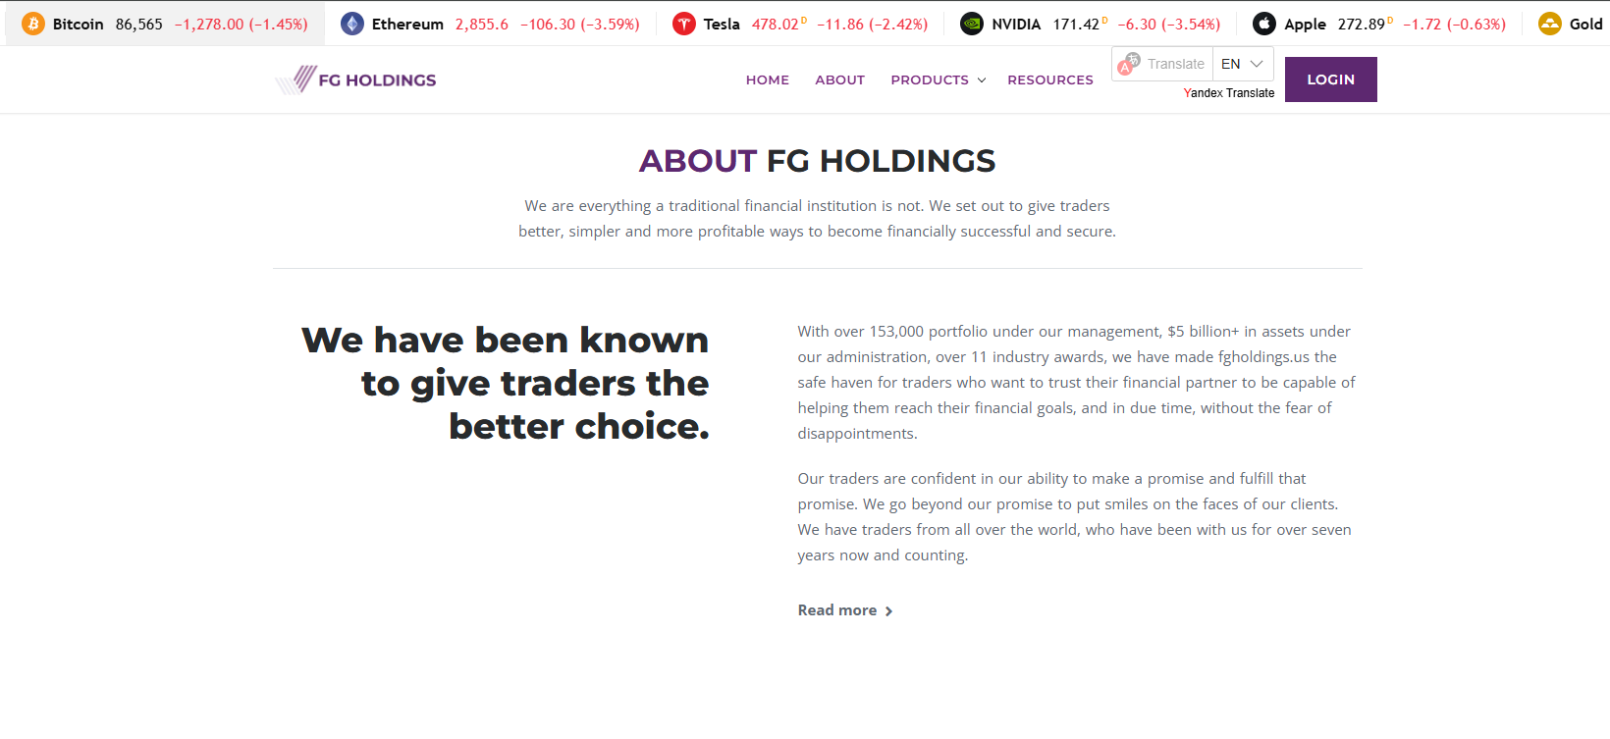Open the About menu item

point(839,79)
